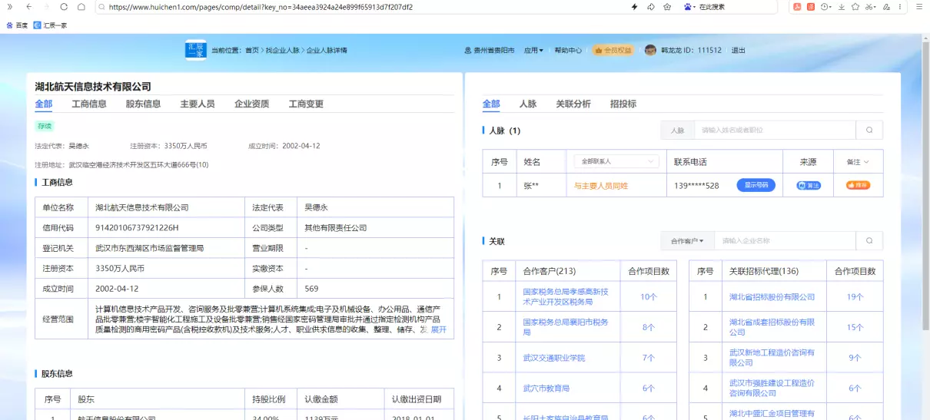Open 湖北省招标股份有限公司 link

click(x=772, y=296)
